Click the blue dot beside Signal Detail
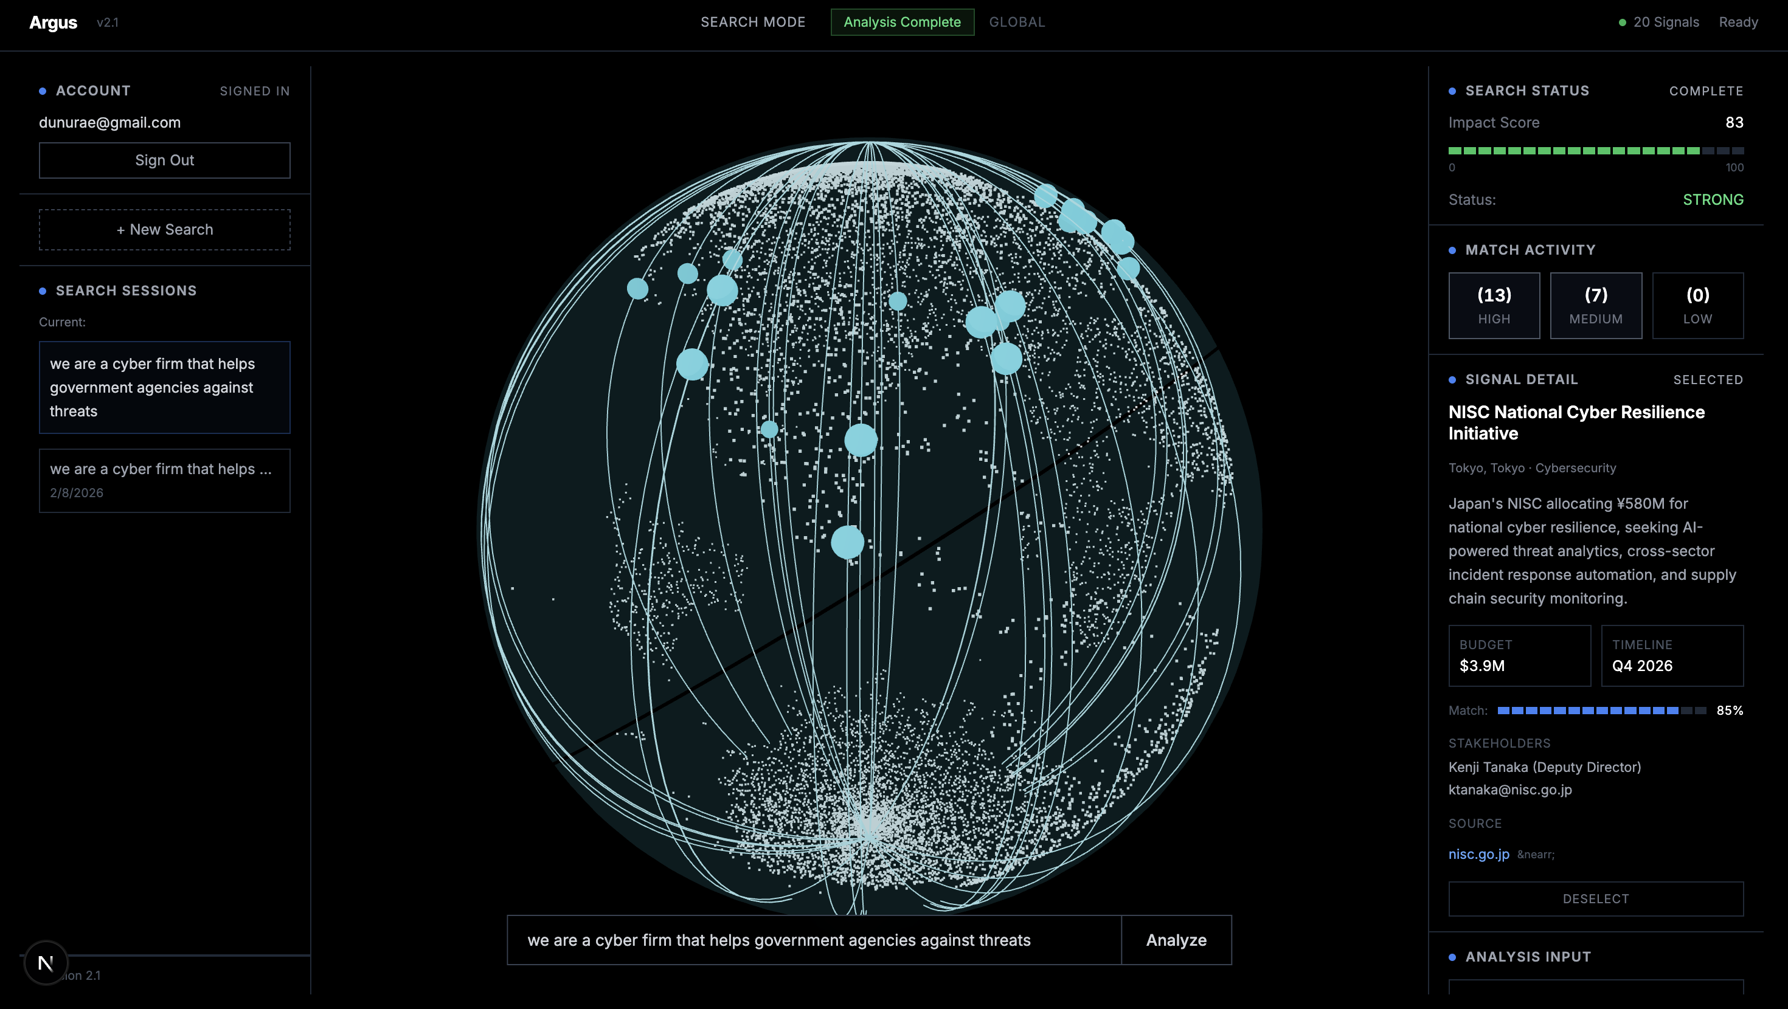 click(x=1452, y=379)
